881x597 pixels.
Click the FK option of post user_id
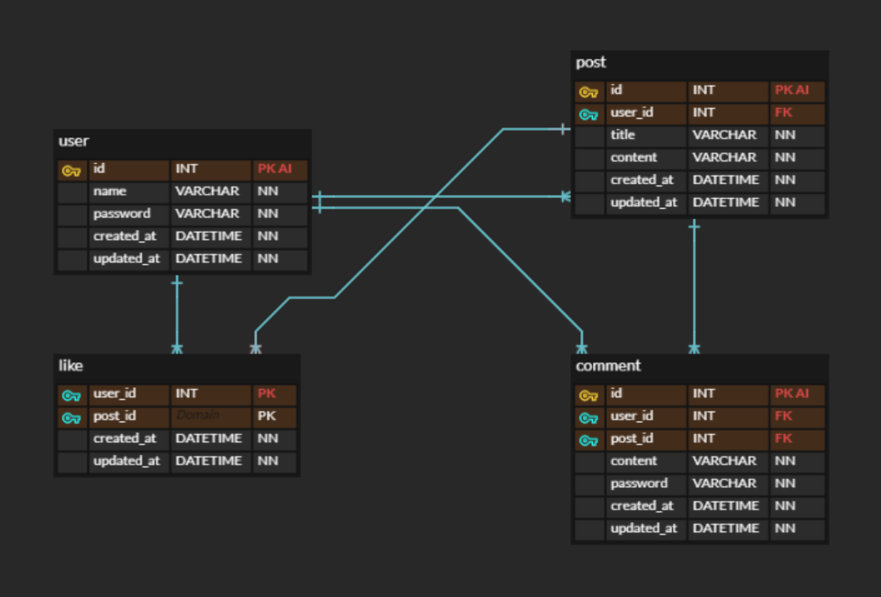click(784, 112)
